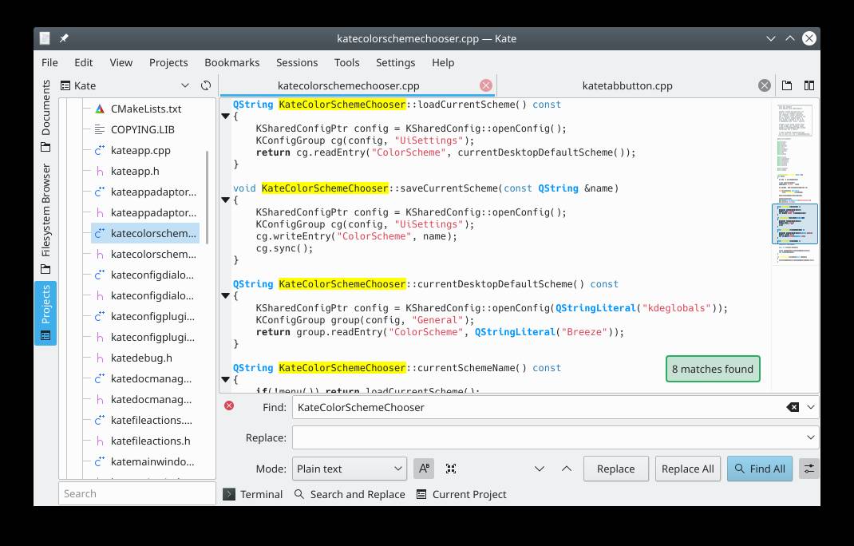Reload the Kate project with the refresh icon
The height and width of the screenshot is (546, 854).
tap(206, 85)
